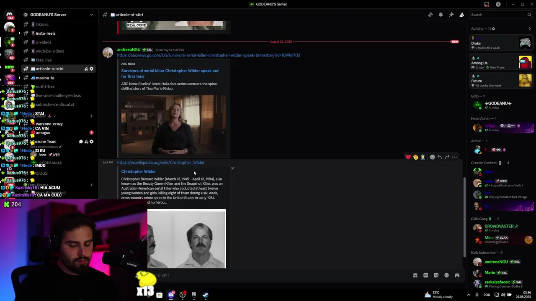
Task: Toggle the member list icon
Action: 461,15
